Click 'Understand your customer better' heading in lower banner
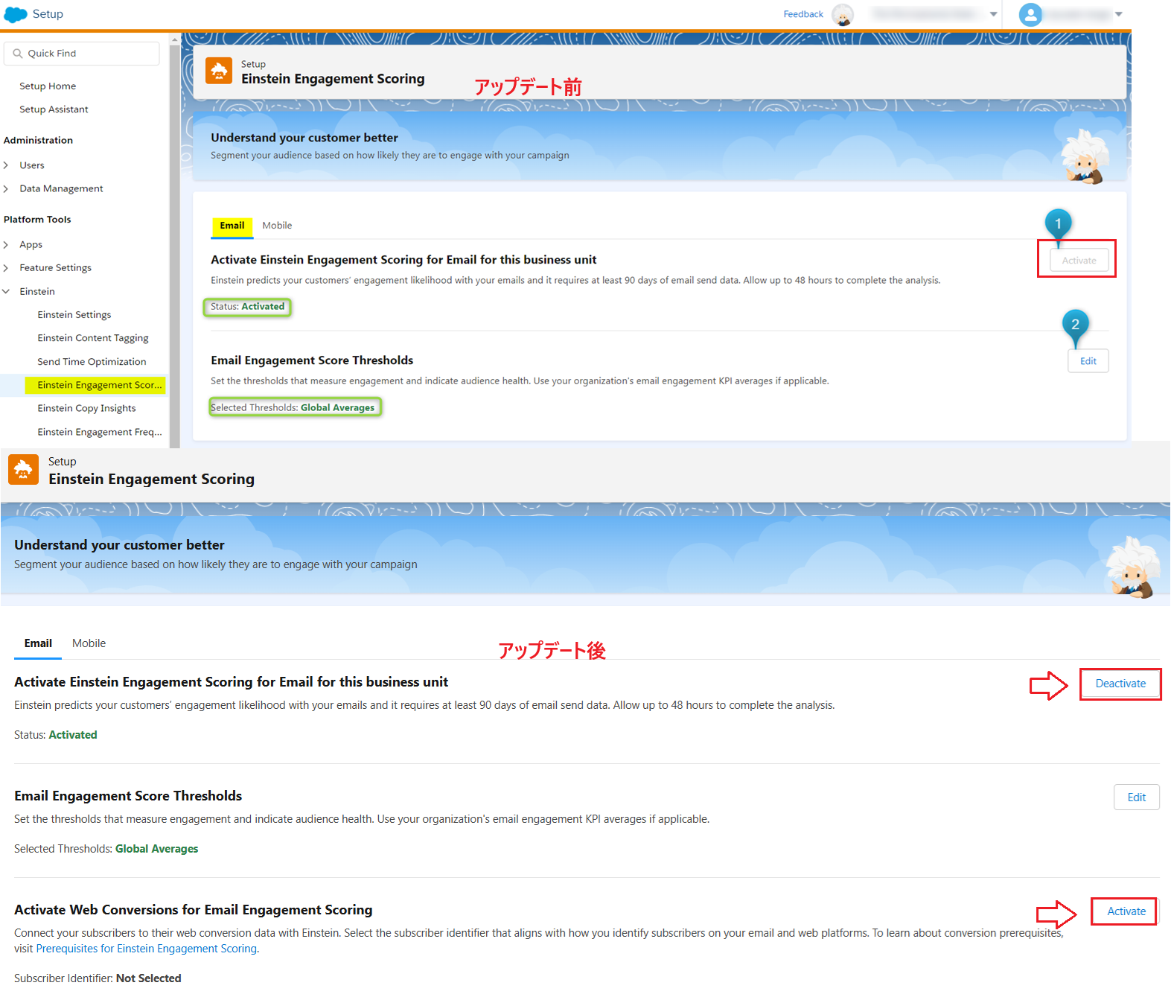Image resolution: width=1171 pixels, height=1003 pixels. [x=119, y=545]
